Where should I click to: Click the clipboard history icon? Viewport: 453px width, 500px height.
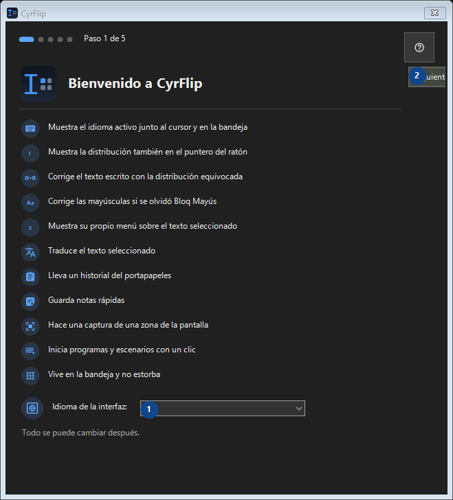30,277
